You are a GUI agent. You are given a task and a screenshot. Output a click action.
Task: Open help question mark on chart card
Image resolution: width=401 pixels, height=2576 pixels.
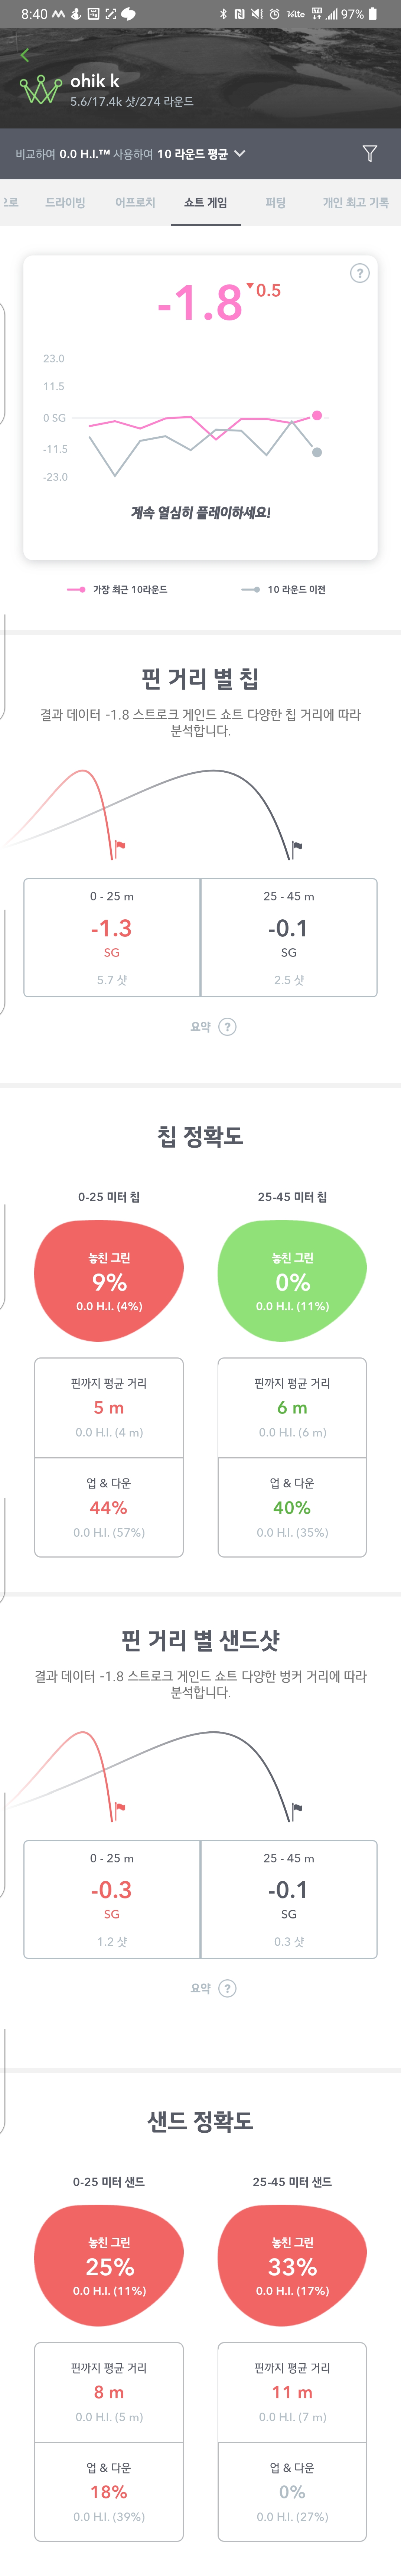tap(359, 273)
